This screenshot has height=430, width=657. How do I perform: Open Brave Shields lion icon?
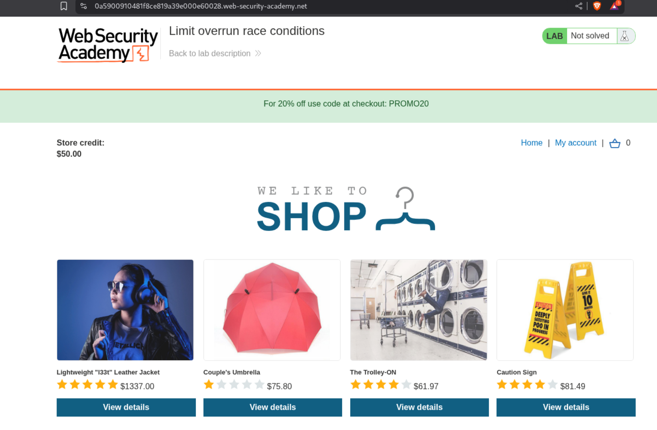(597, 6)
